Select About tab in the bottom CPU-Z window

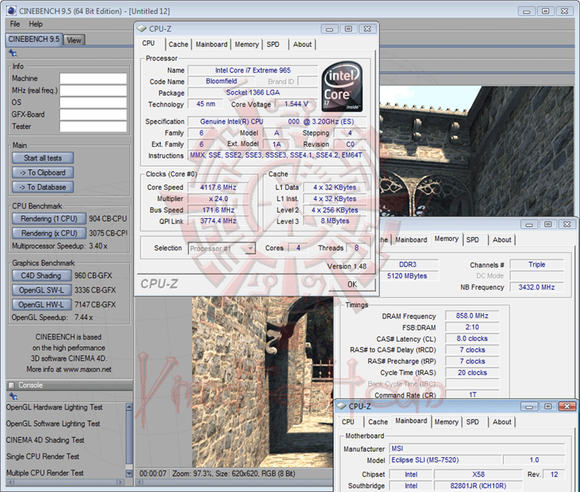tap(502, 422)
